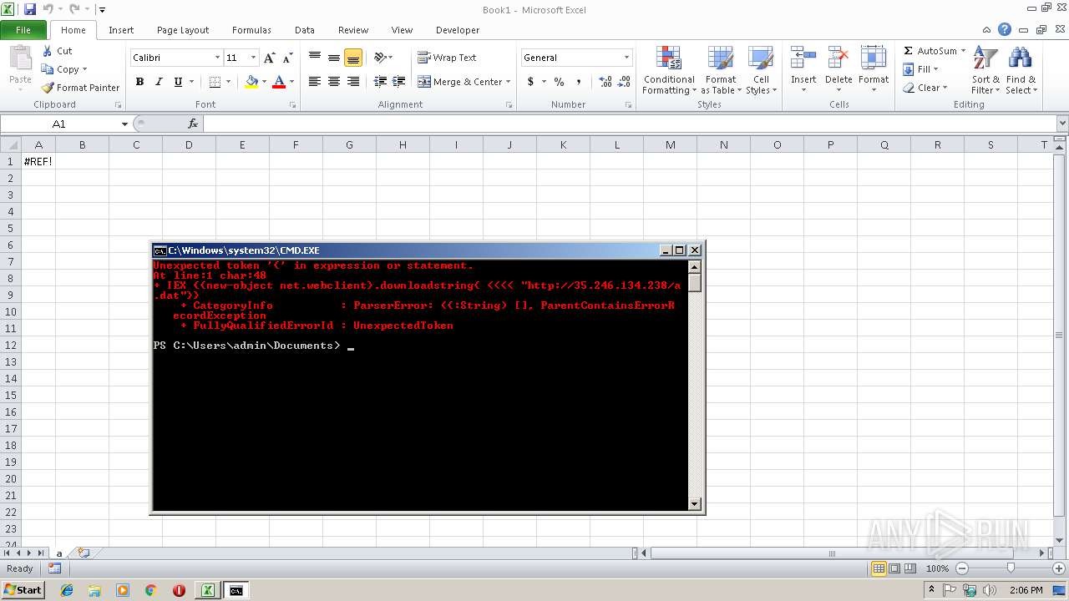Click the Increase Decimal icon
The image size is (1069, 601).
click(605, 82)
